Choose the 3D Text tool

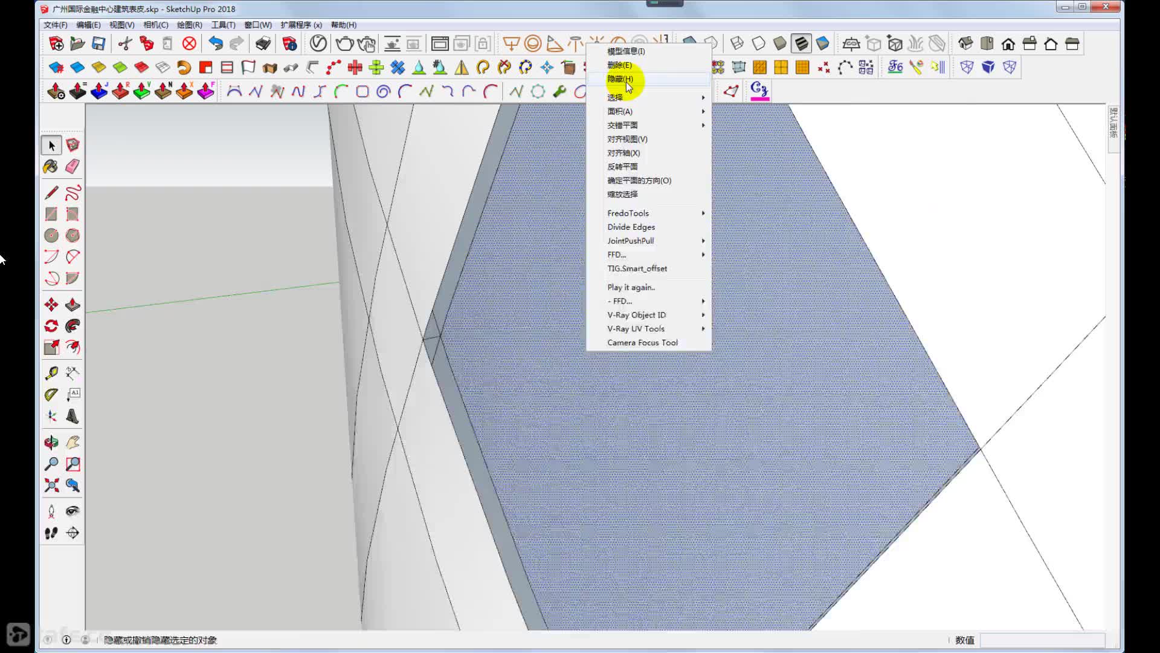click(x=72, y=416)
